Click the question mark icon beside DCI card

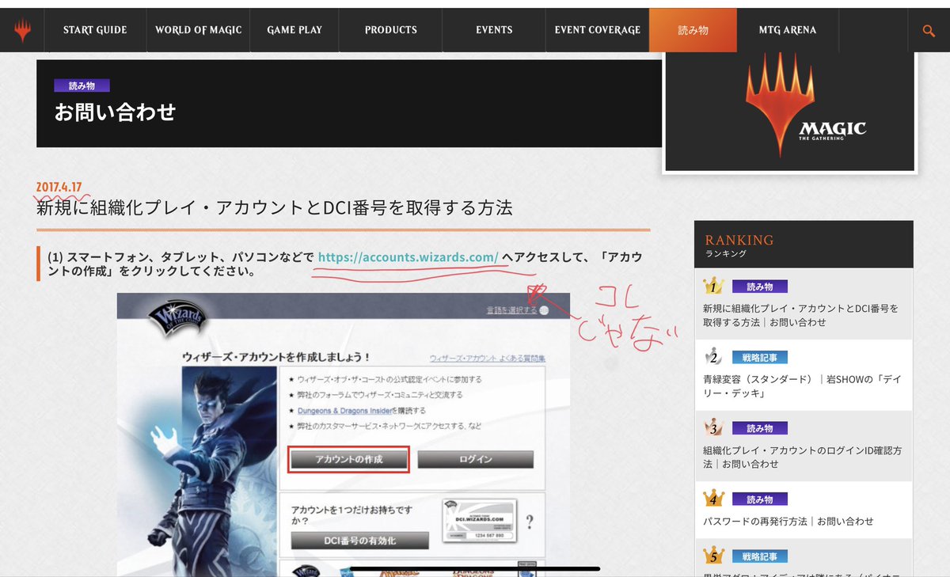pos(529,522)
